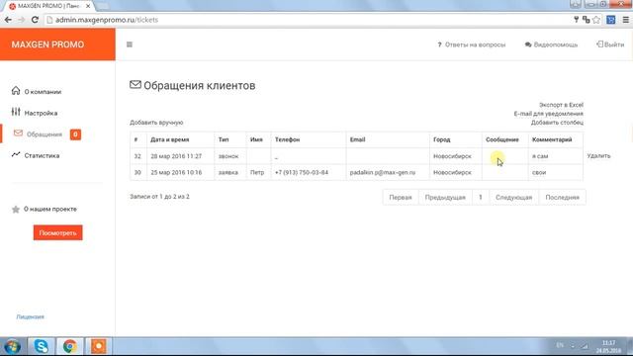
Task: Click the browser back arrow
Action: [8, 20]
